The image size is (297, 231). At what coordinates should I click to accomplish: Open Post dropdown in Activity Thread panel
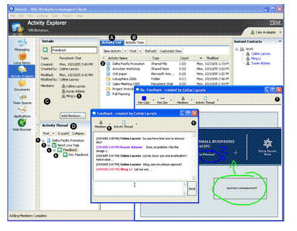point(53,134)
